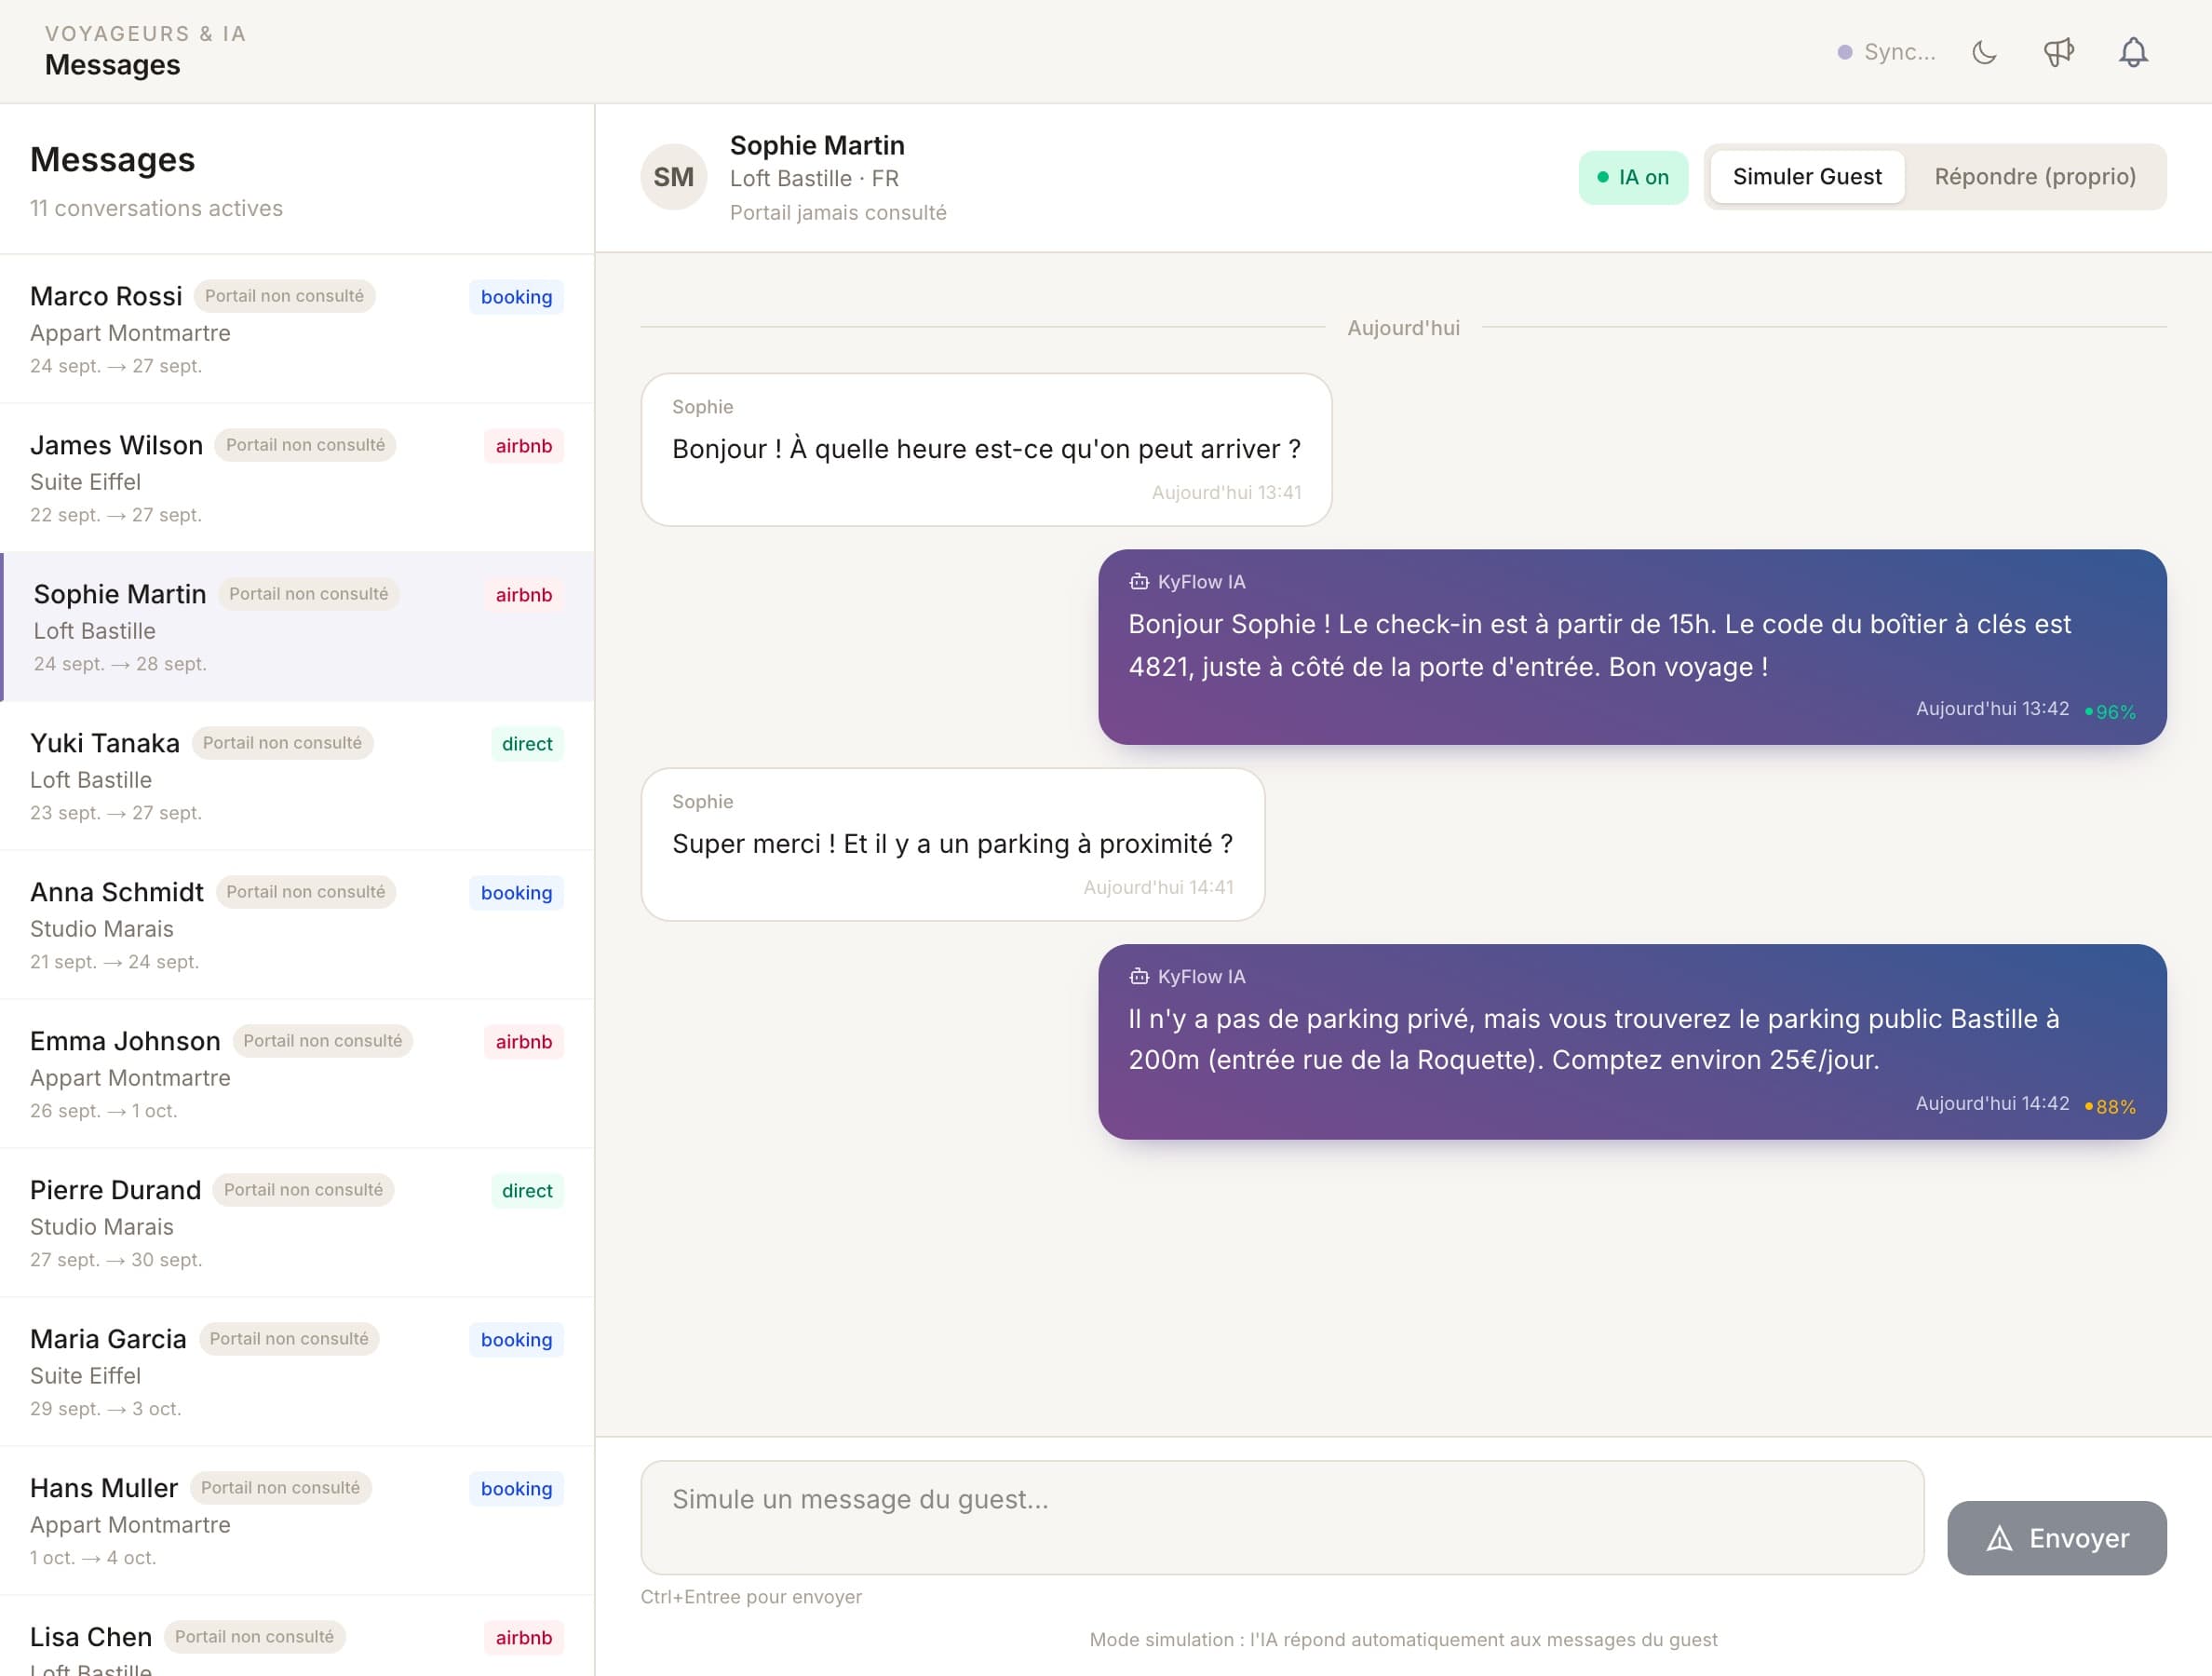Open Hans Muller conversation
The width and height of the screenshot is (2212, 1676).
297,1521
